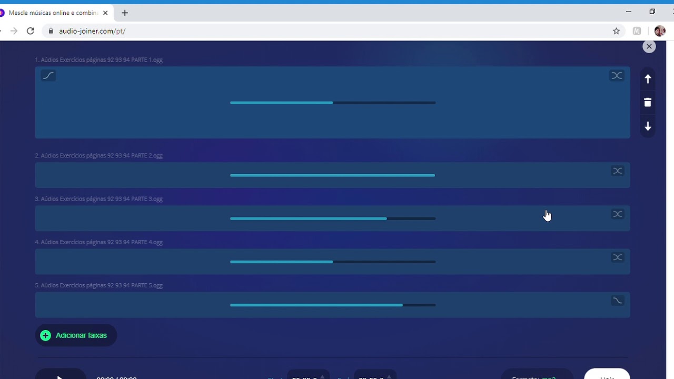The width and height of the screenshot is (674, 379).
Task: Toggle fade-in on track 1
Action: coord(48,75)
